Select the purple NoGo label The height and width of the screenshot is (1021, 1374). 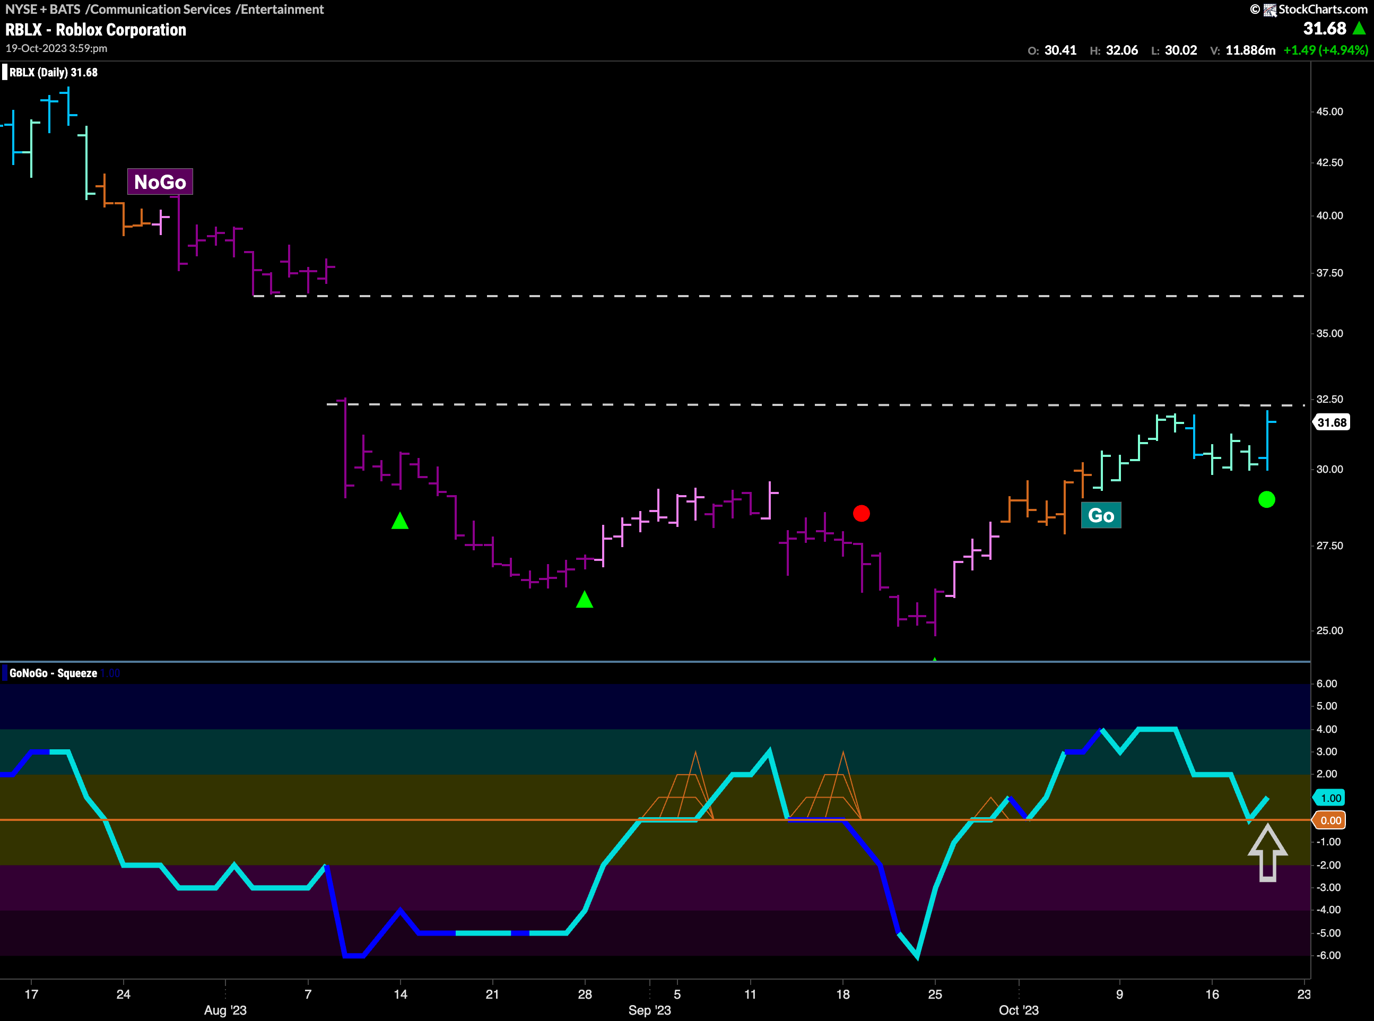pos(160,181)
